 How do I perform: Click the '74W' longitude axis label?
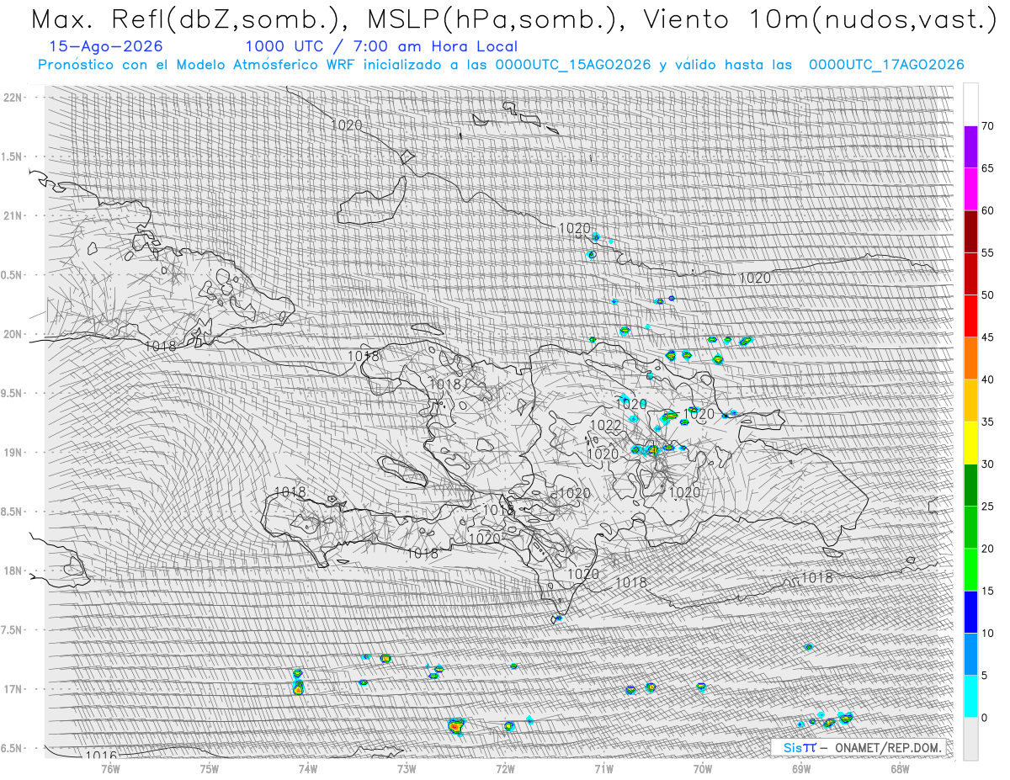pyautogui.click(x=308, y=767)
